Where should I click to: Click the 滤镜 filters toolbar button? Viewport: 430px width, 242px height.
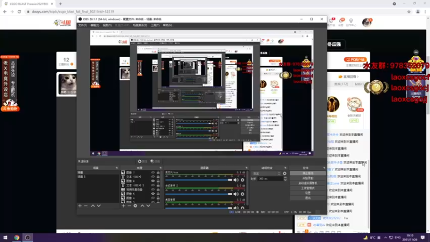point(155,161)
